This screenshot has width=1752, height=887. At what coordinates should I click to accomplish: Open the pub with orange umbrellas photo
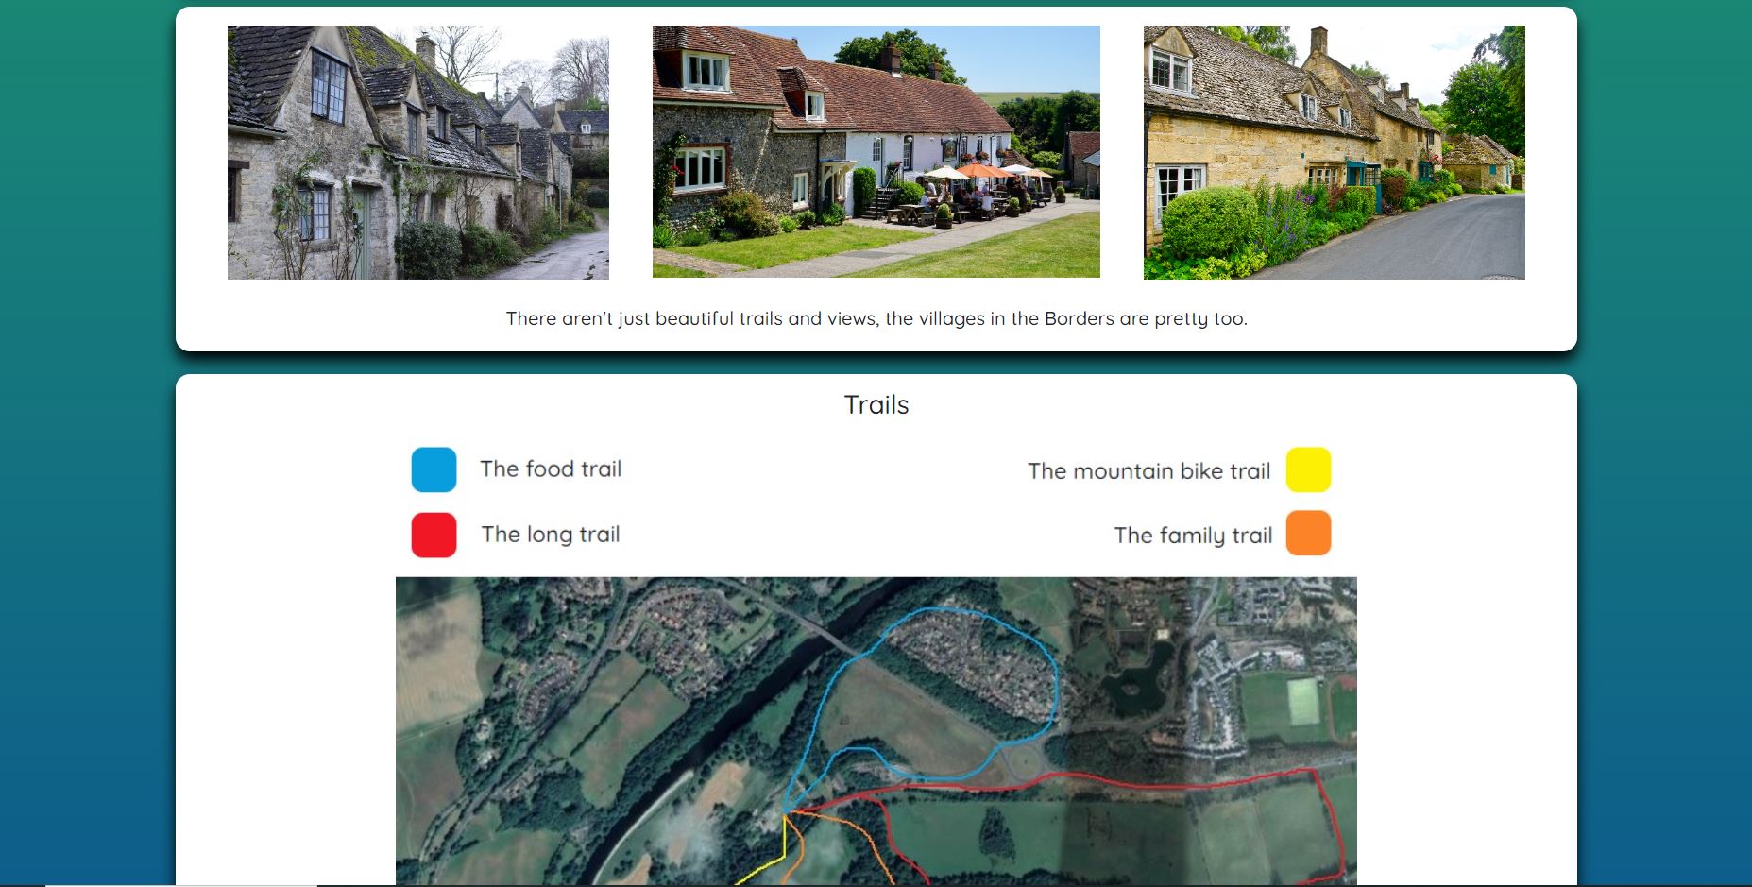pos(876,151)
